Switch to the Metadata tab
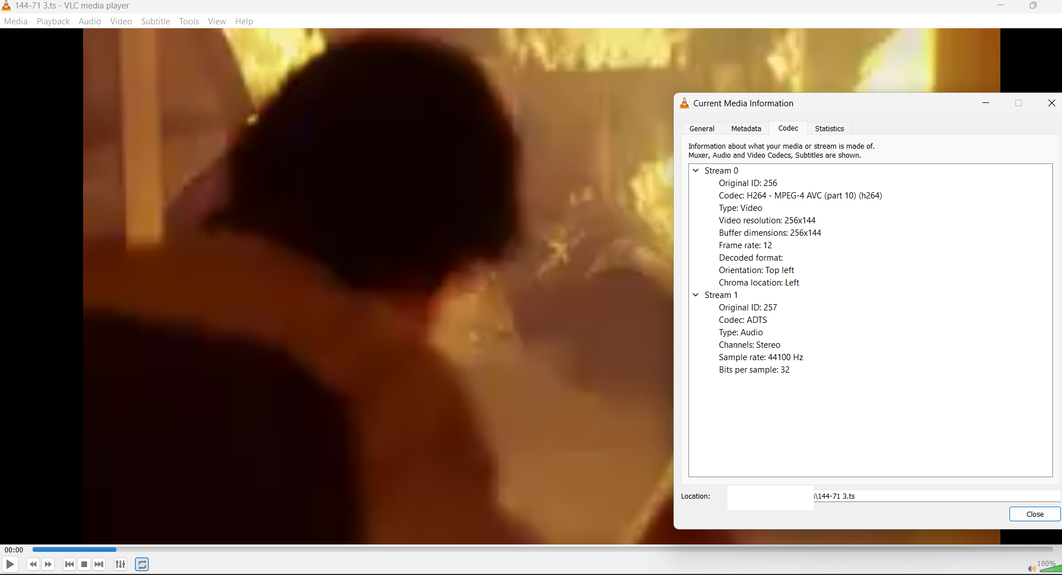 pyautogui.click(x=746, y=129)
